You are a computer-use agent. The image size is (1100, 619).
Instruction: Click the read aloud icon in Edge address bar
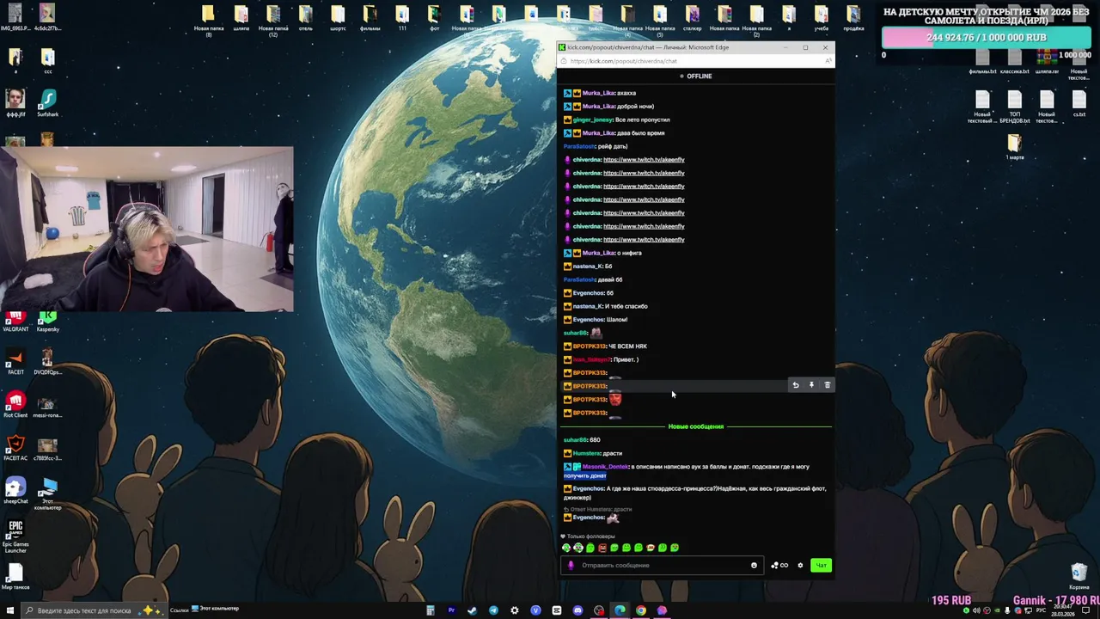tap(827, 61)
